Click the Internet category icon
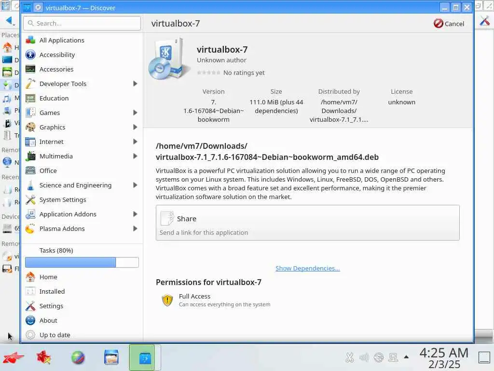This screenshot has height=371, width=494. tap(30, 142)
